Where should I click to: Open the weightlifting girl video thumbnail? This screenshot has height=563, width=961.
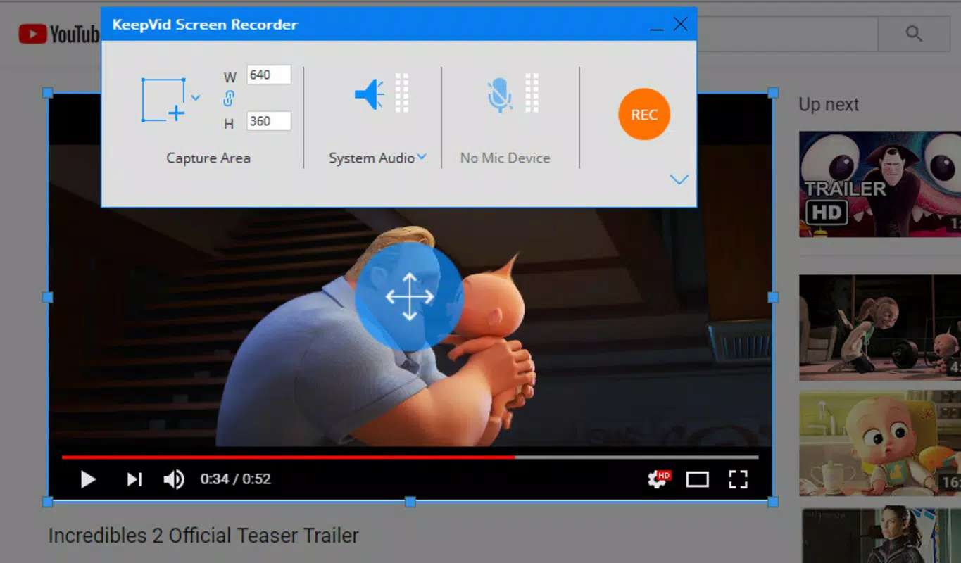880,327
